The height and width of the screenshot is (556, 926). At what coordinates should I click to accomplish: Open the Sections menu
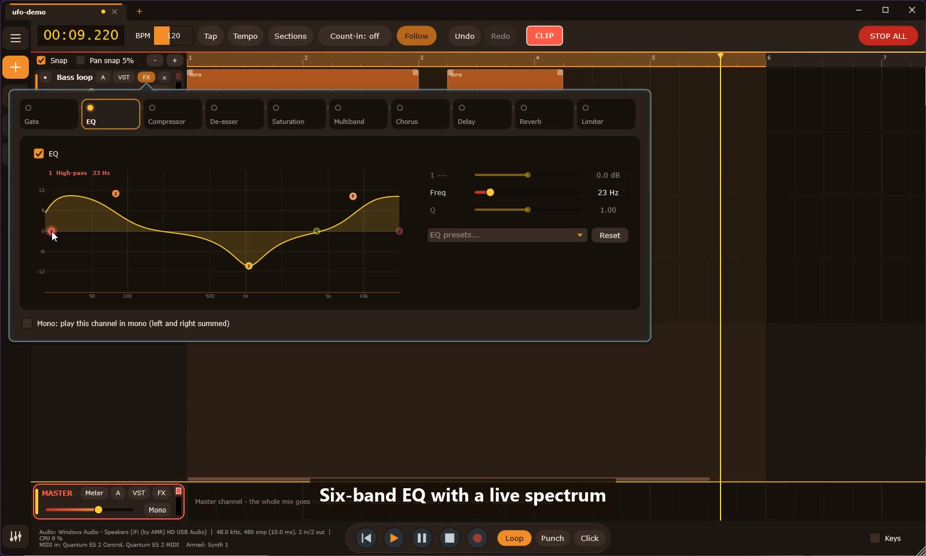click(x=291, y=36)
